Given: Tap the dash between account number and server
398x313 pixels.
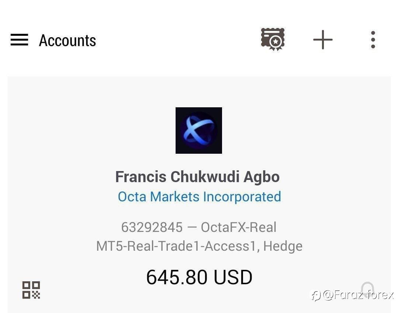Looking at the screenshot, I should (192, 227).
